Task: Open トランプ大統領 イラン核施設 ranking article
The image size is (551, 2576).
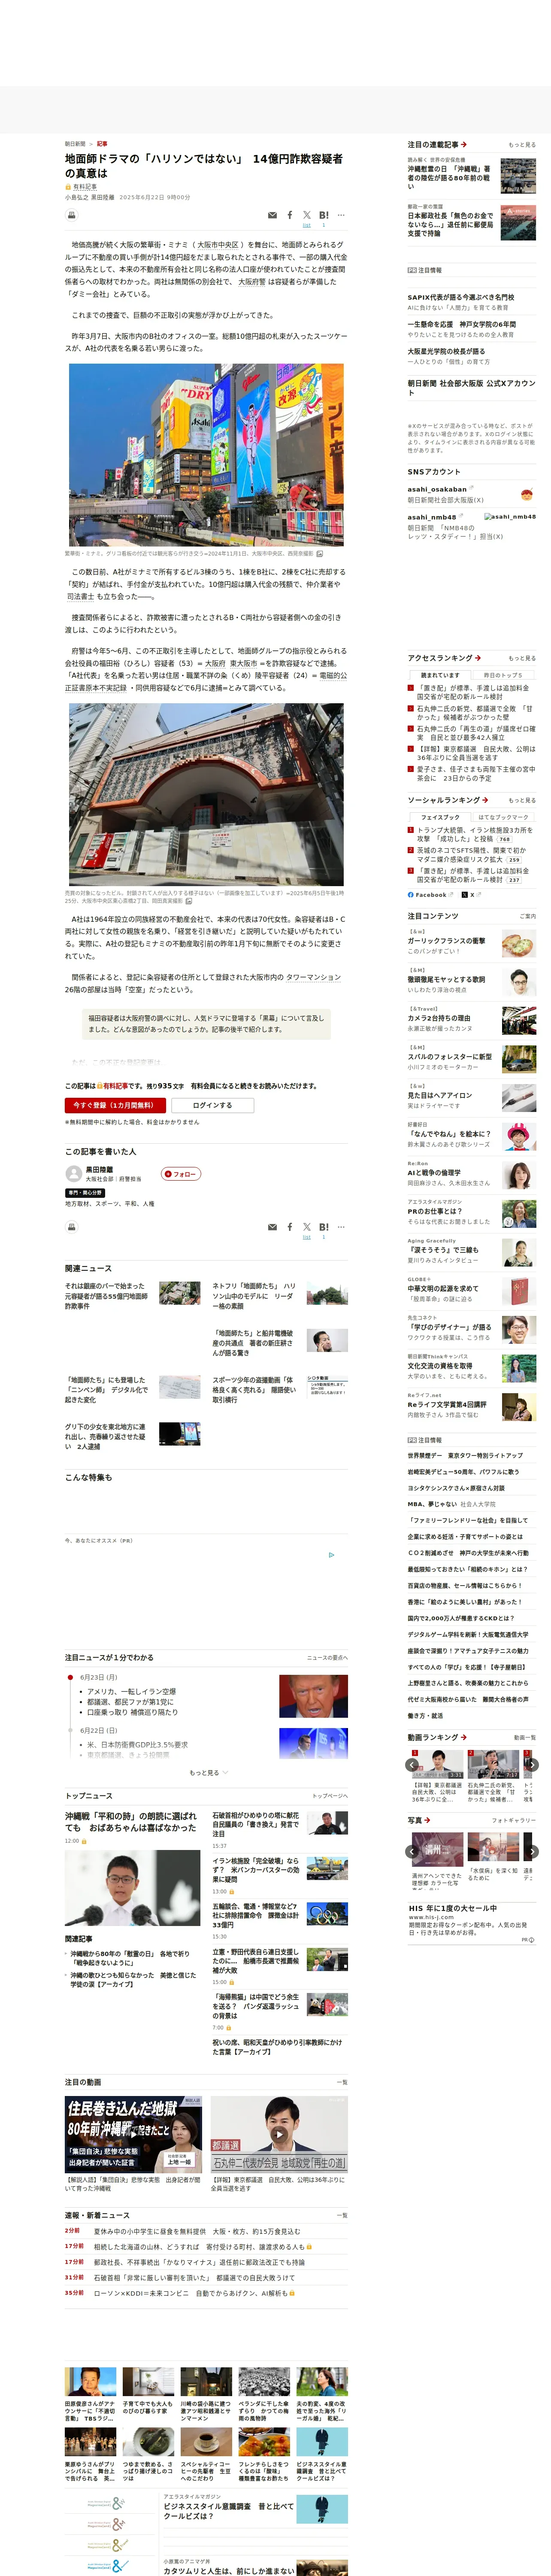Action: (x=475, y=834)
